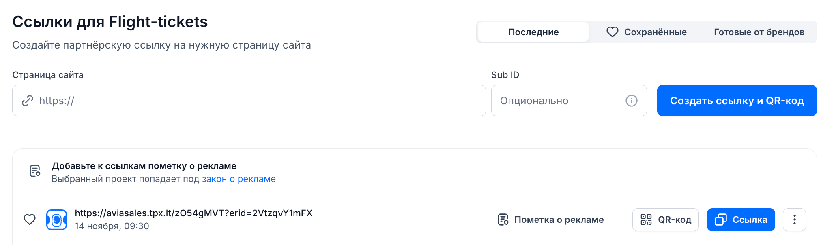Image resolution: width=821 pixels, height=245 pixels.
Task: Open the Сохранённые tab
Action: [647, 32]
